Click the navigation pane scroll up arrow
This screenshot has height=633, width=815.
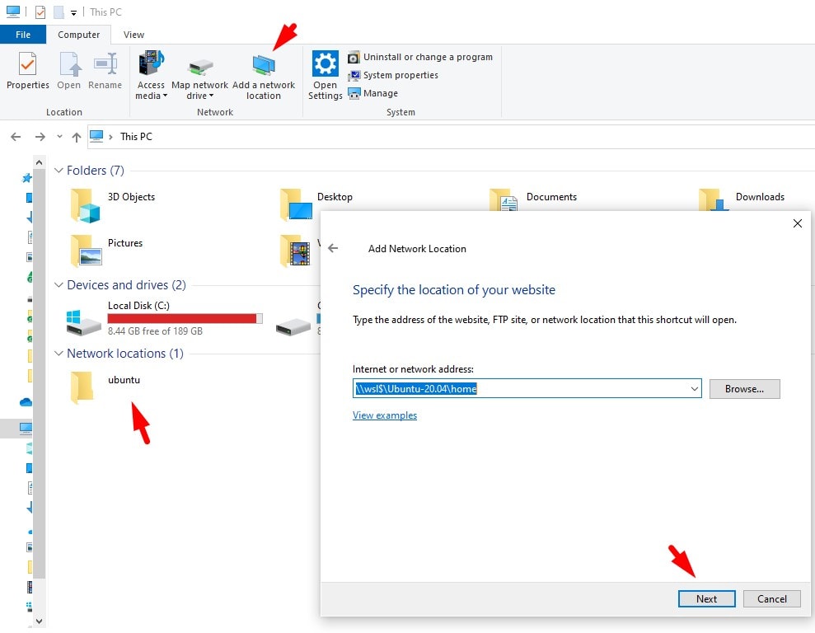pos(39,162)
